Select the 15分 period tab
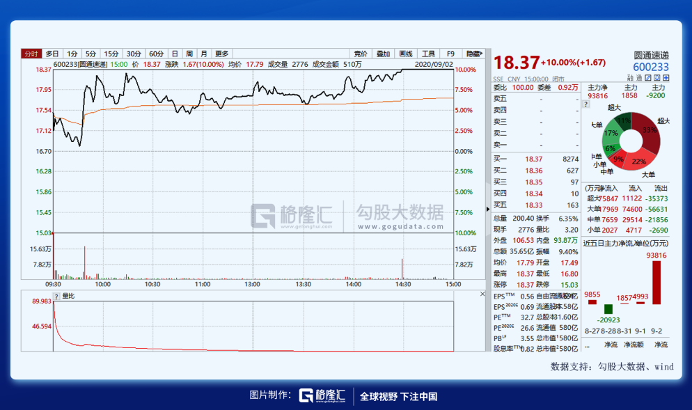 [111, 54]
